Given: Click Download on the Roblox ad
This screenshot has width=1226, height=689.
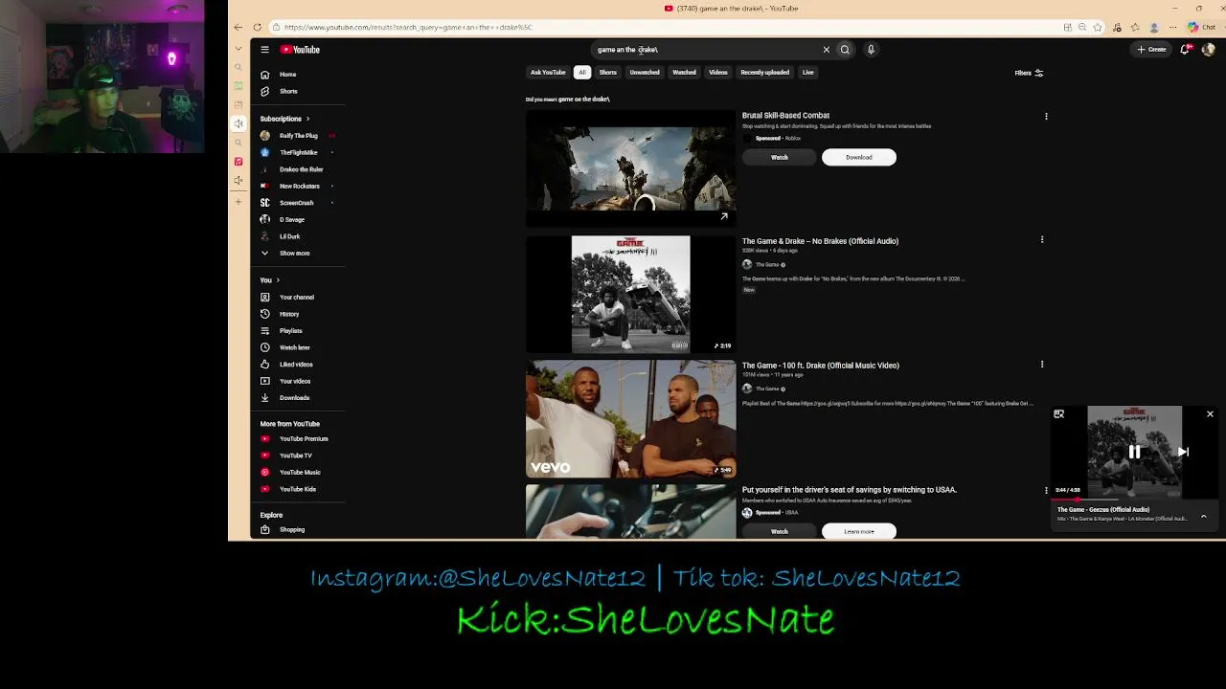Looking at the screenshot, I should click(859, 157).
